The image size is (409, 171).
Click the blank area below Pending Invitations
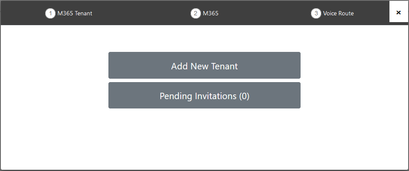pos(204,138)
